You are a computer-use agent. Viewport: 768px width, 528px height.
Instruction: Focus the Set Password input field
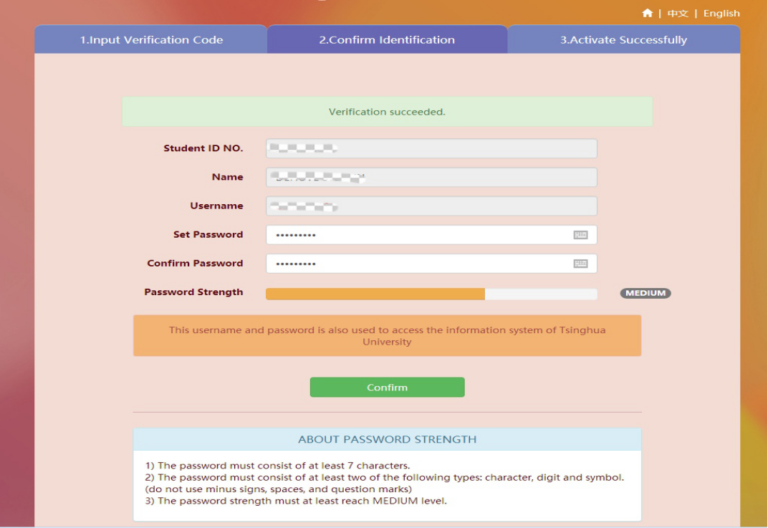pyautogui.click(x=431, y=235)
